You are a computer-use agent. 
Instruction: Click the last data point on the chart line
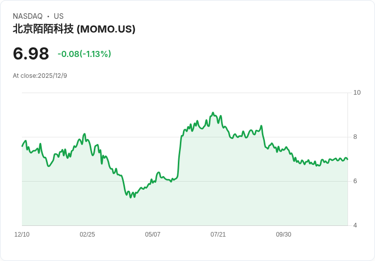click(347, 159)
